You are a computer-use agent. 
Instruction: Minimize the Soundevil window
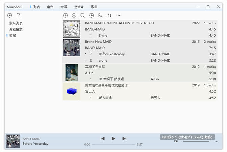coord(198,7)
